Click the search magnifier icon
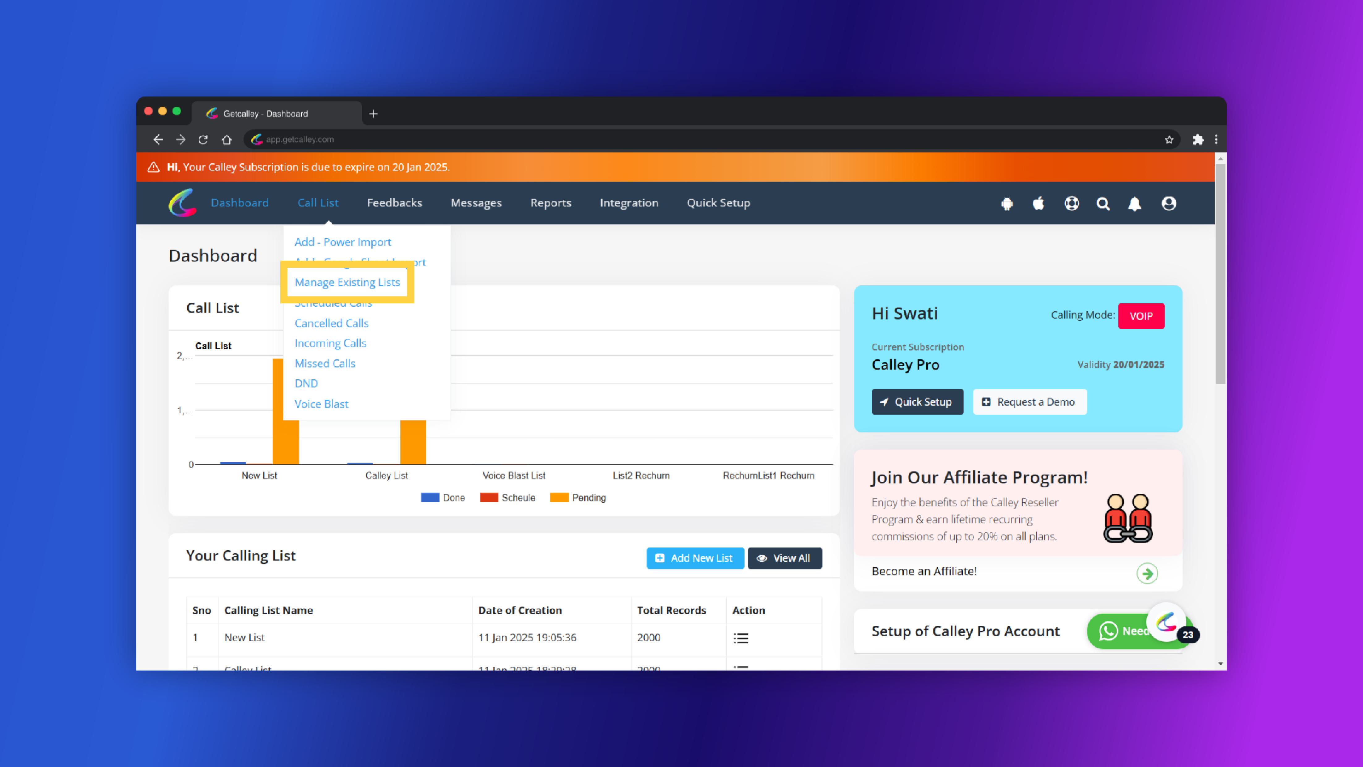This screenshot has width=1363, height=767. [1103, 204]
